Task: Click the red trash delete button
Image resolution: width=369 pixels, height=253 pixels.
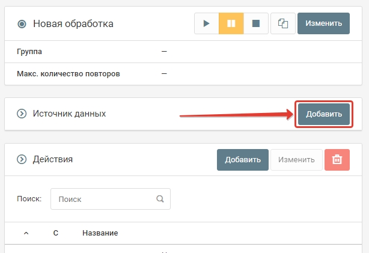Action: click(337, 160)
